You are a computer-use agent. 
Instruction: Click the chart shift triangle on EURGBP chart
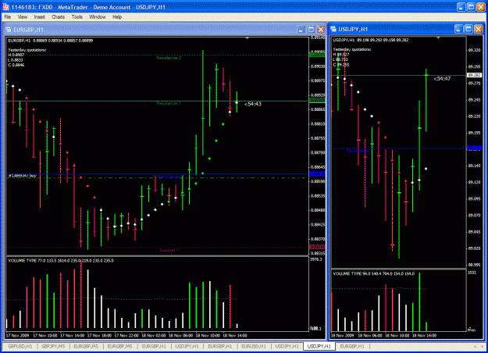coord(247,38)
